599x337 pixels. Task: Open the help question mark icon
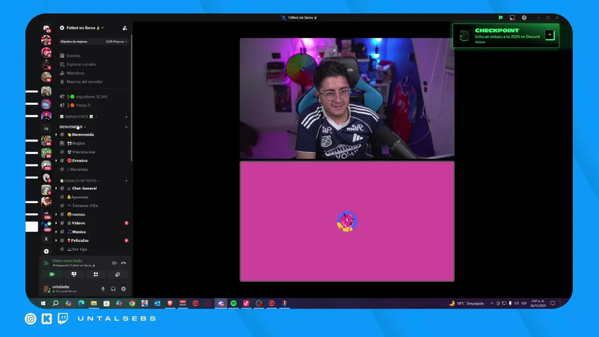coord(524,18)
